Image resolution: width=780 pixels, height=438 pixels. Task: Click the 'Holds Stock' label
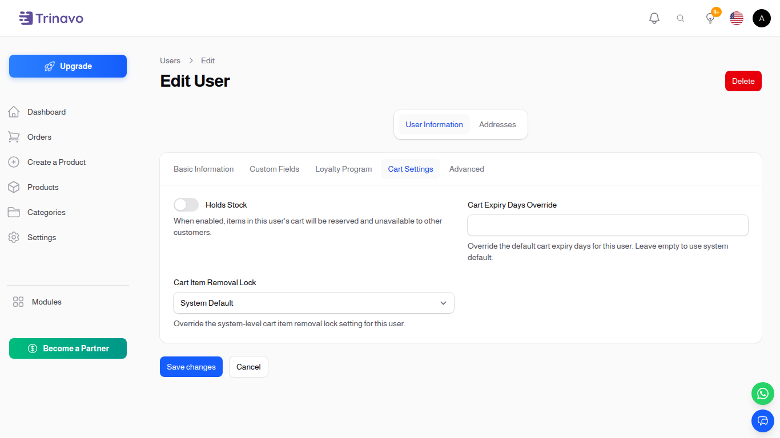[x=226, y=205]
